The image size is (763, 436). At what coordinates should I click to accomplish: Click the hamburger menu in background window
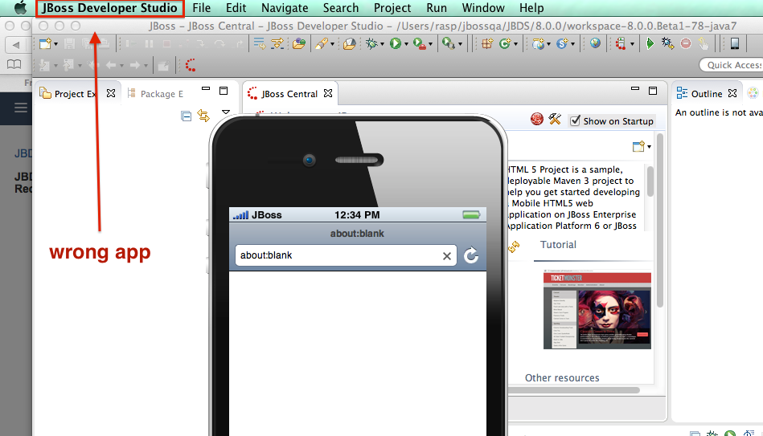(x=20, y=108)
